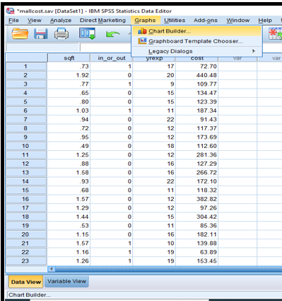
Task: Select row header 6
Action: pyautogui.click(x=26, y=110)
